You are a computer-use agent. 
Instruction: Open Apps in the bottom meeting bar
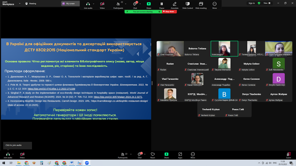click(x=180, y=155)
